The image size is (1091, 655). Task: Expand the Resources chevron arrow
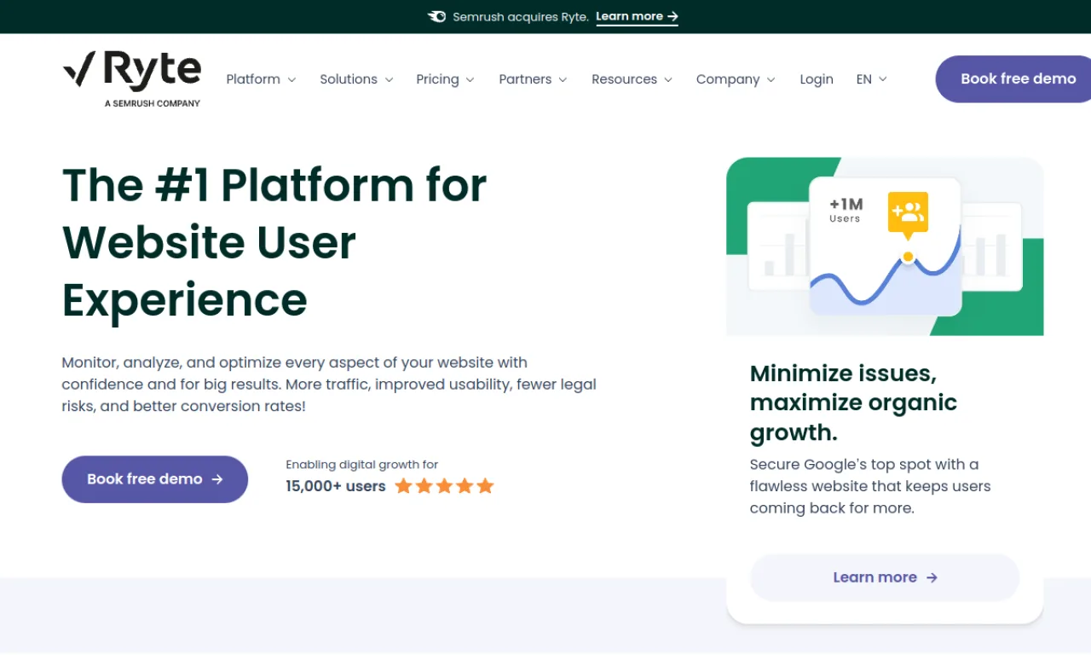(668, 79)
